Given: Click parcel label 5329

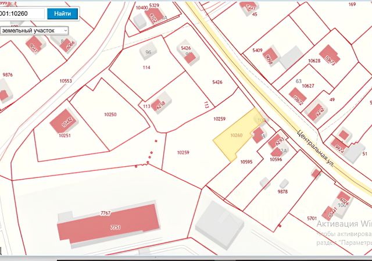Looking at the screenshot, I should coord(155,5).
